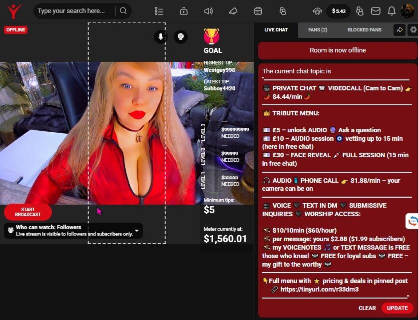Switch to the FANS (2) tab
Image resolution: width=418 pixels, height=320 pixels.
(317, 30)
